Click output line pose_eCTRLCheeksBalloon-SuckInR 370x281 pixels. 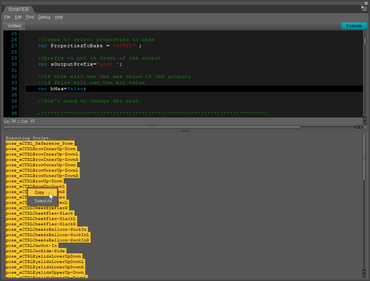click(x=48, y=240)
